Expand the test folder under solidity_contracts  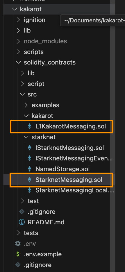click(22, 201)
